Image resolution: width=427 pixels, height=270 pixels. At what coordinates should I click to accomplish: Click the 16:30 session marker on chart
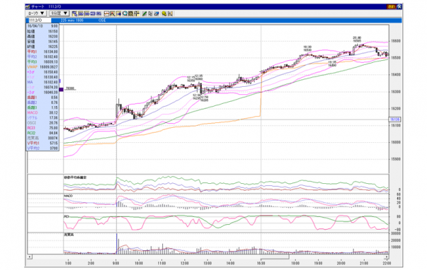[x=261, y=263]
